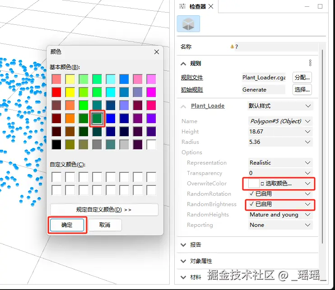Click the Generate start rule field
Screen dimensions: 335x290
click(264, 89)
